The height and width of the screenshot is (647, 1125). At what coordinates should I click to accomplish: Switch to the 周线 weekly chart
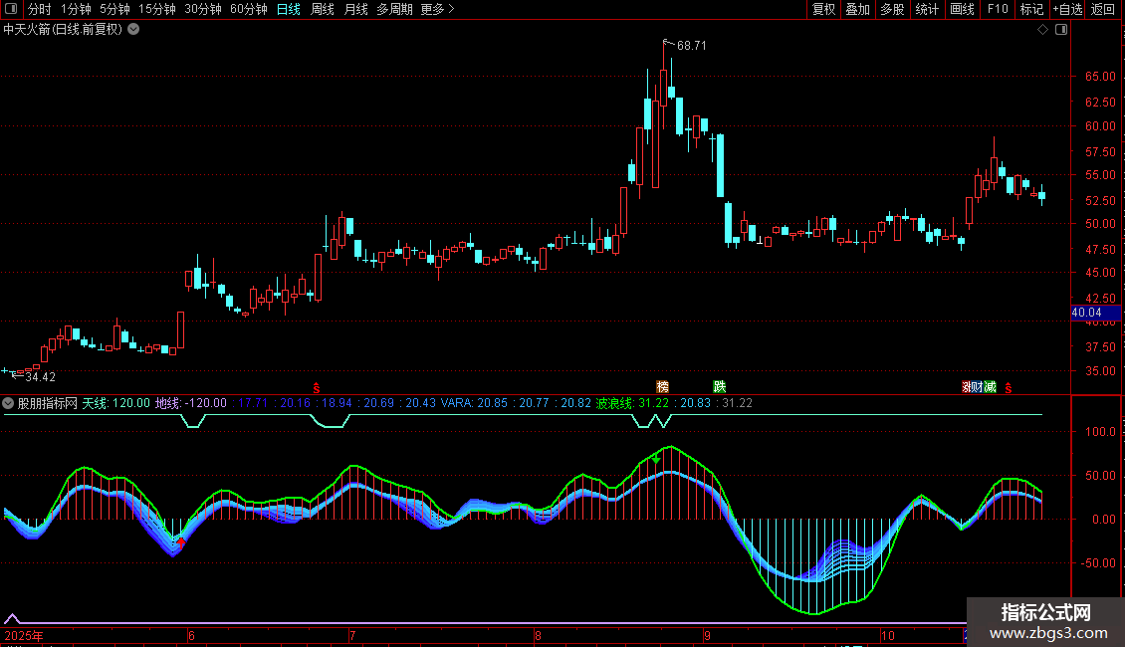point(323,9)
